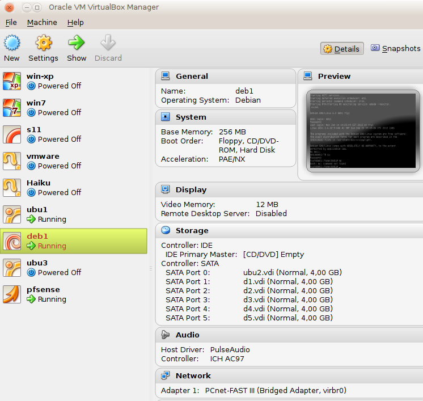Click the Audio section title
Image resolution: width=423 pixels, height=401 pixels.
[x=187, y=335]
